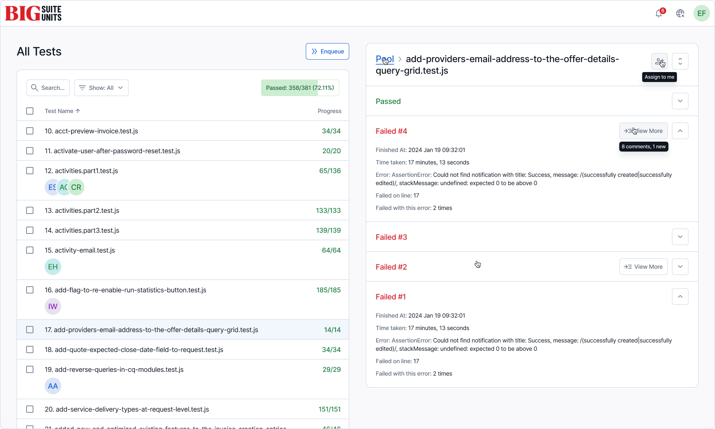Expand the Failed #3 section
The width and height of the screenshot is (715, 429).
point(680,237)
